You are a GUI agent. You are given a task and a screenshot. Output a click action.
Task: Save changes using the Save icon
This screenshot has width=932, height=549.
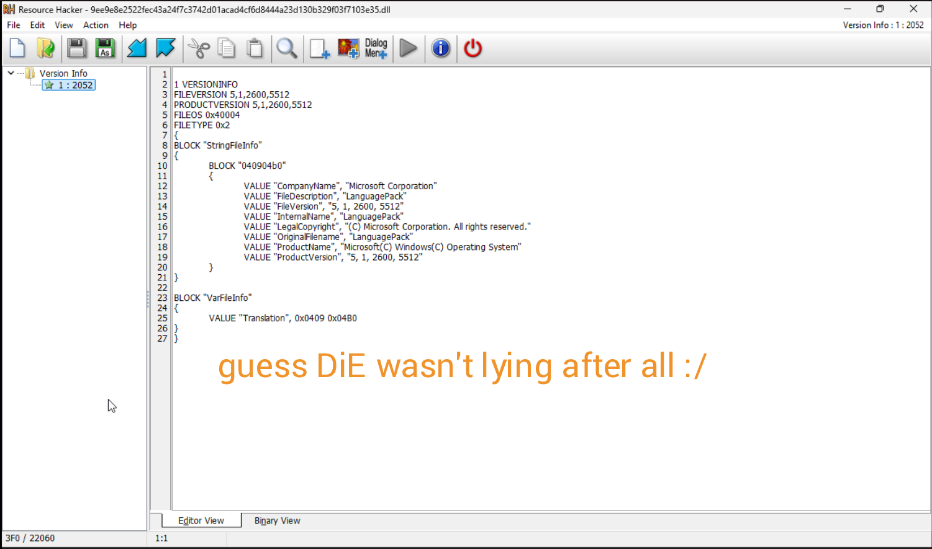click(x=77, y=48)
